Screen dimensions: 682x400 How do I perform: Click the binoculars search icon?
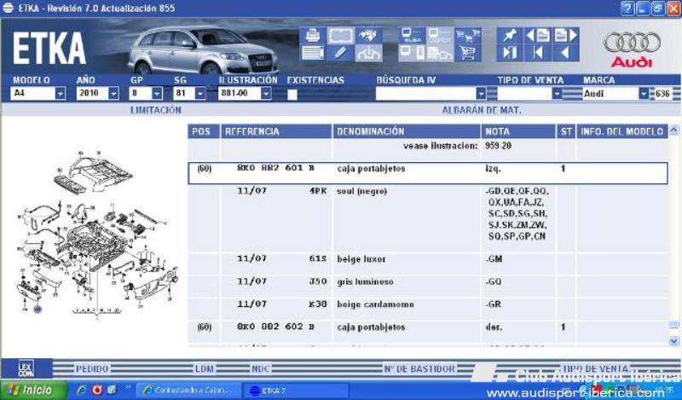368,35
